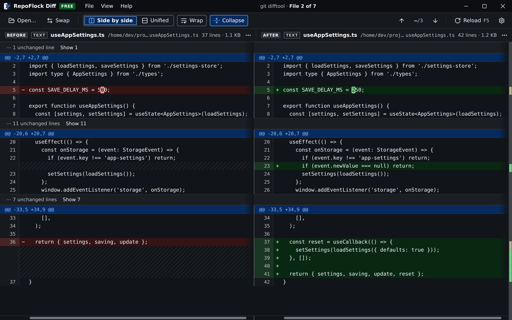Click the TEXT badge in BEFORE header
This screenshot has height=320, width=512.
click(x=39, y=35)
